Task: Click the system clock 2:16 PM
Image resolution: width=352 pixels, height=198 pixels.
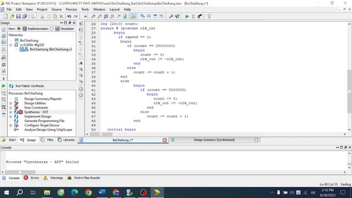Action: [x=327, y=190]
